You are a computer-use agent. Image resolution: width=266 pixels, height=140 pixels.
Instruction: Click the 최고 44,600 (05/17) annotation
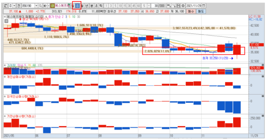[35, 19]
